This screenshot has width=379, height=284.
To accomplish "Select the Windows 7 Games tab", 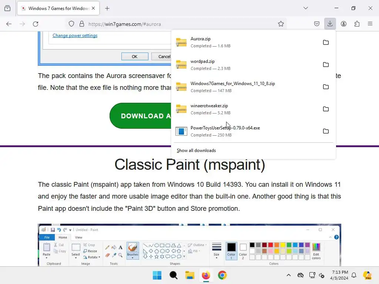I will (x=58, y=9).
